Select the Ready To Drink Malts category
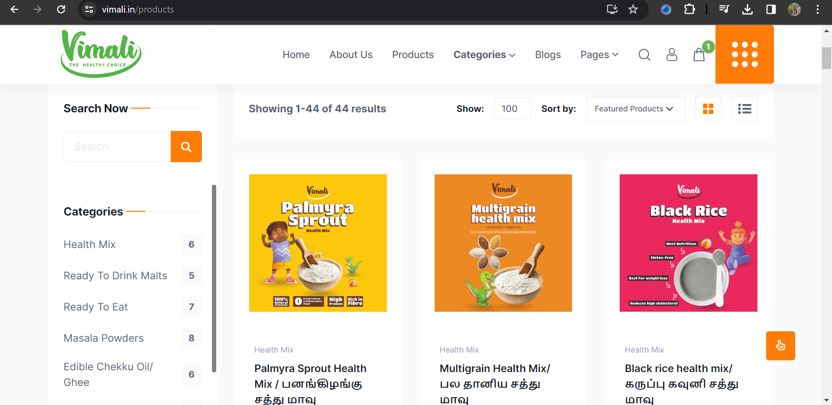 click(115, 276)
